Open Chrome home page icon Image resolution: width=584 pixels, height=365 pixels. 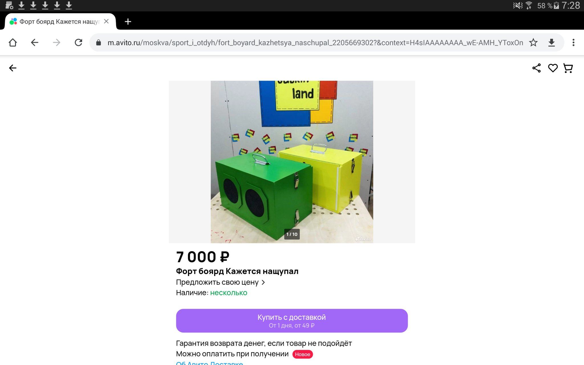13,43
